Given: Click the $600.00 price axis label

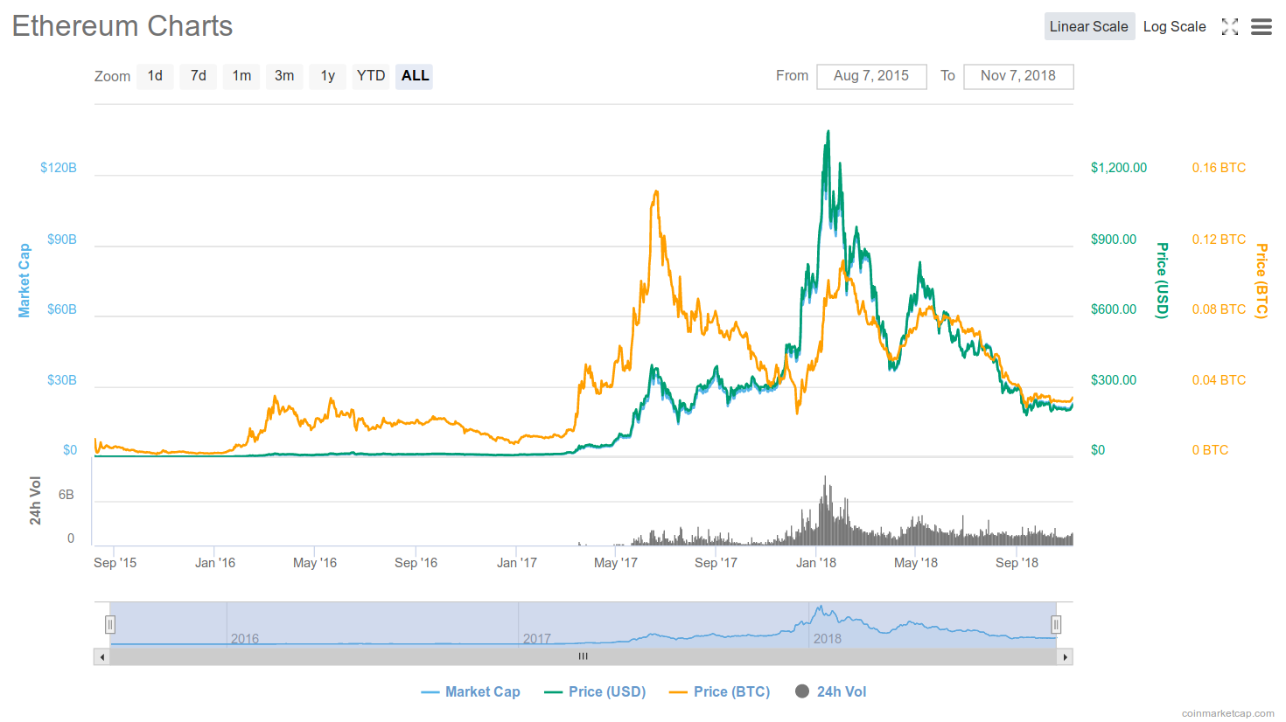Looking at the screenshot, I should pos(1114,309).
